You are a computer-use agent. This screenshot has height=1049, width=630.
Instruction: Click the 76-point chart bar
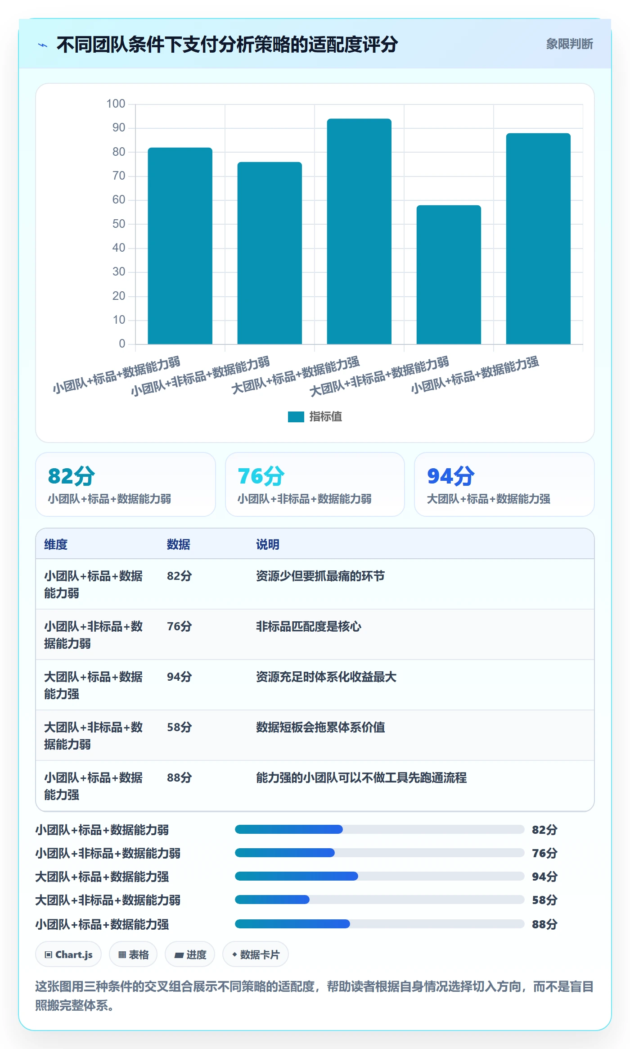coord(270,253)
